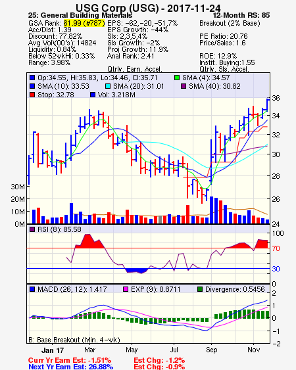
Task: Click the "12-Month RS: 85" text
Action: (x=241, y=15)
